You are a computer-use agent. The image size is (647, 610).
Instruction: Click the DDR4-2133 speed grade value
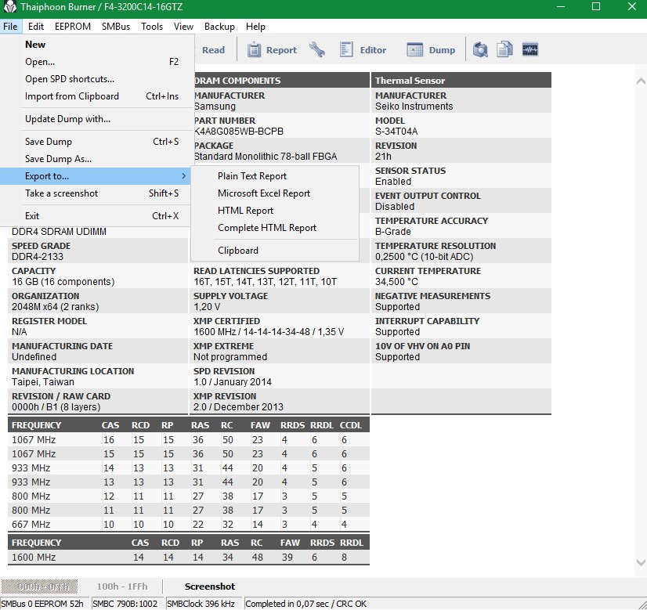38,257
